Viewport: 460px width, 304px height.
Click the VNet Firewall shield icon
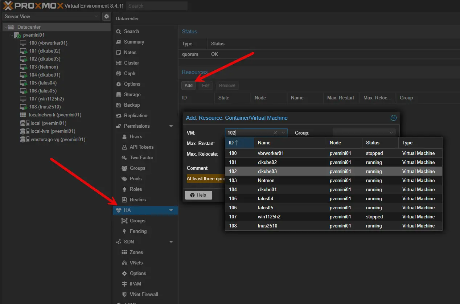click(124, 295)
